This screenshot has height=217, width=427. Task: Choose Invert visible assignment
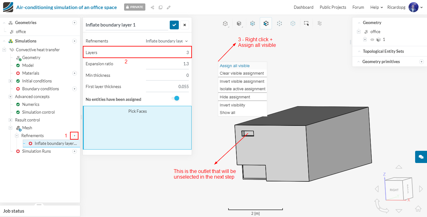pos(242,81)
